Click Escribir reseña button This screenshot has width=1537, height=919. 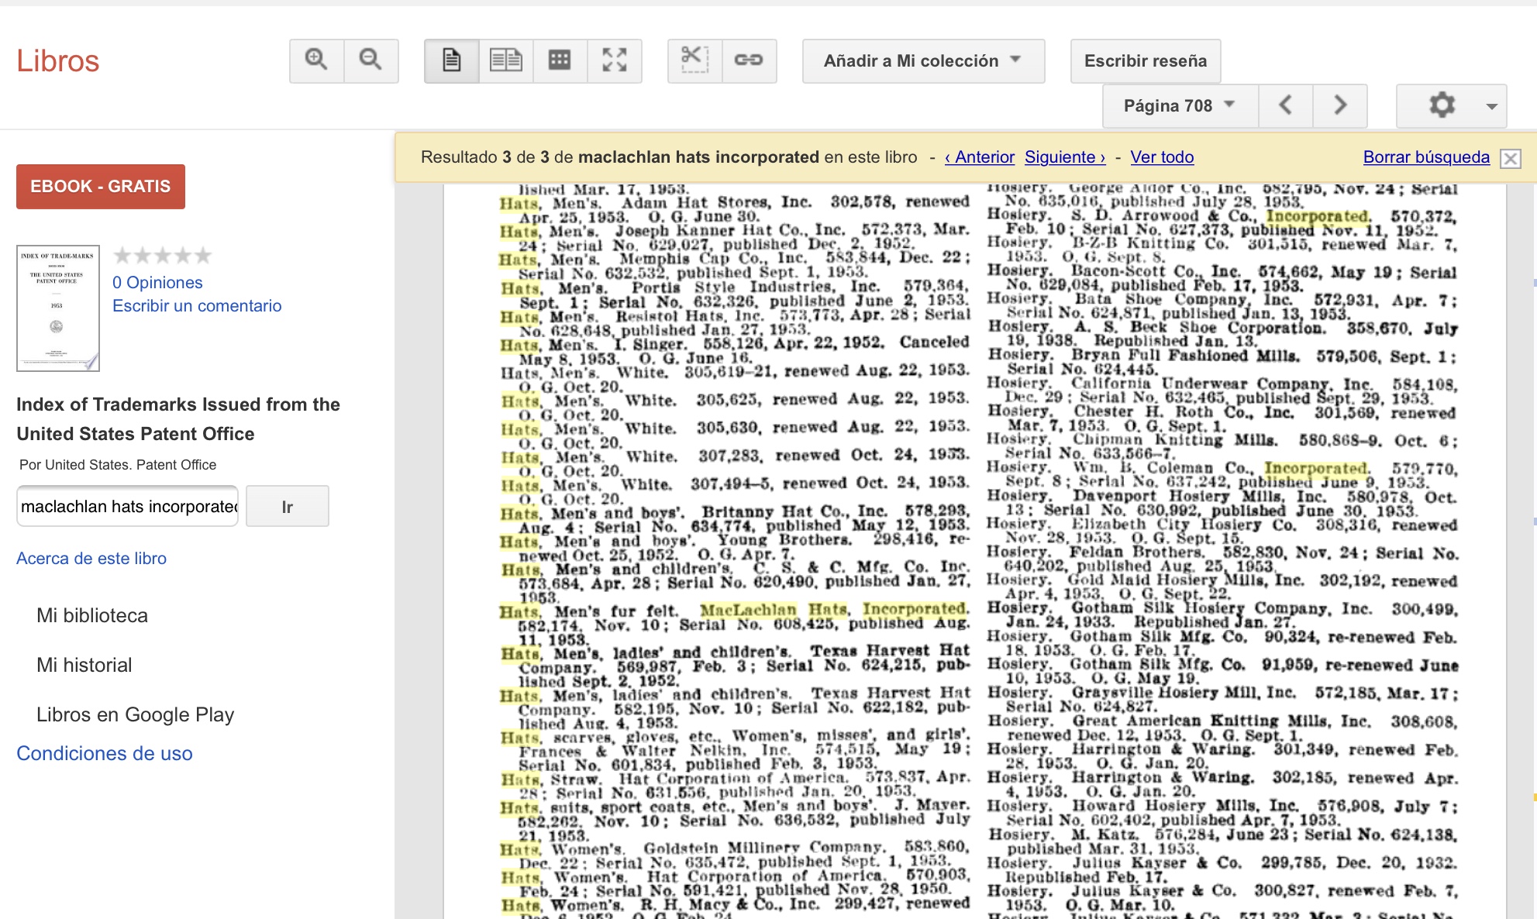coord(1145,60)
